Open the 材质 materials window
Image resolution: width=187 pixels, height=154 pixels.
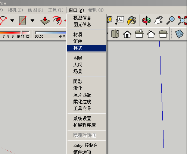point(87,35)
